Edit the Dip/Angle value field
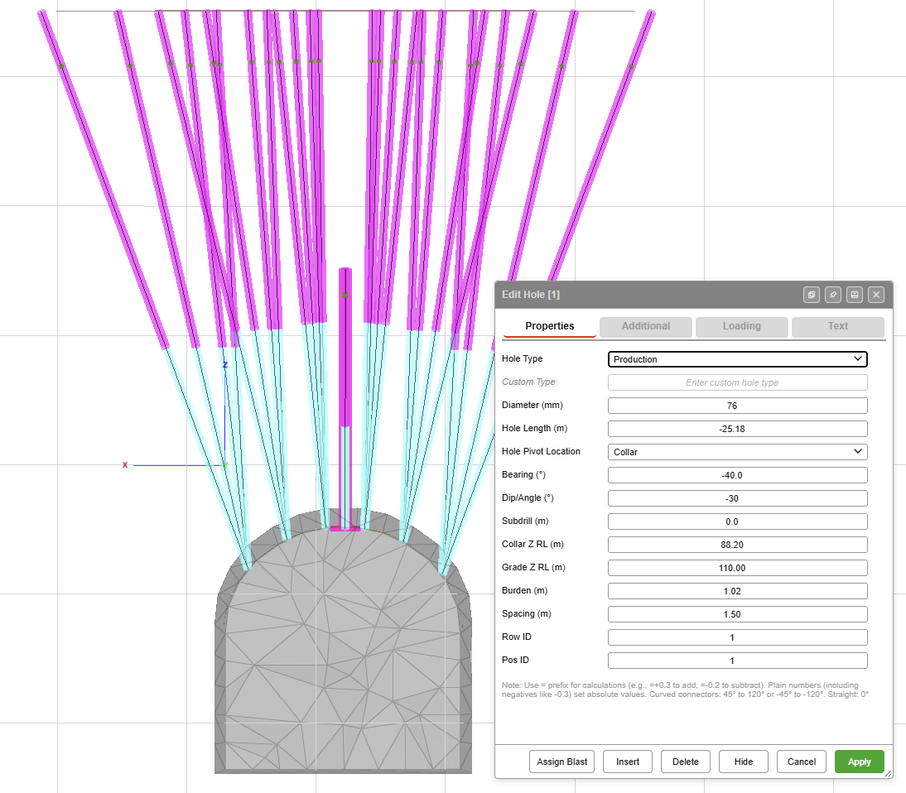Image resolution: width=906 pixels, height=793 pixels. click(737, 498)
